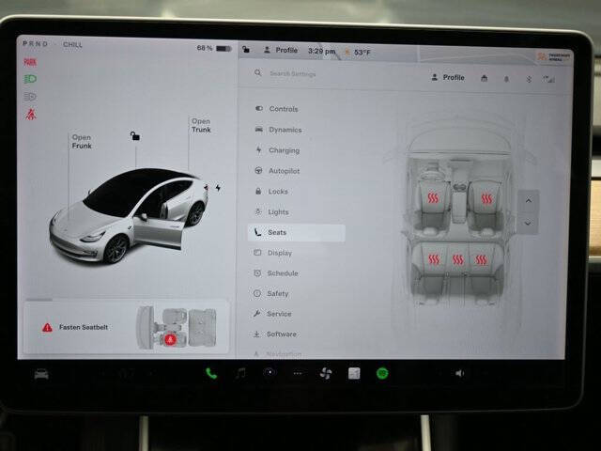The image size is (601, 451).
Task: Toggle rear right seat heater
Action: [482, 260]
